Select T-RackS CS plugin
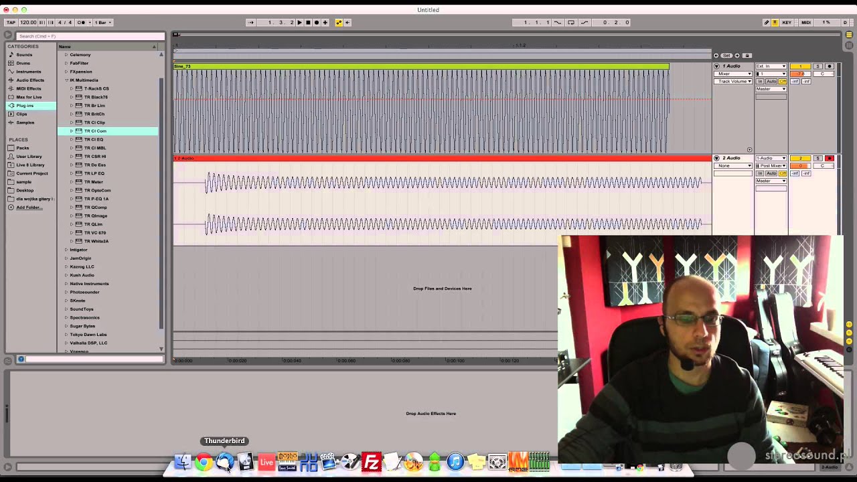 click(x=108, y=88)
